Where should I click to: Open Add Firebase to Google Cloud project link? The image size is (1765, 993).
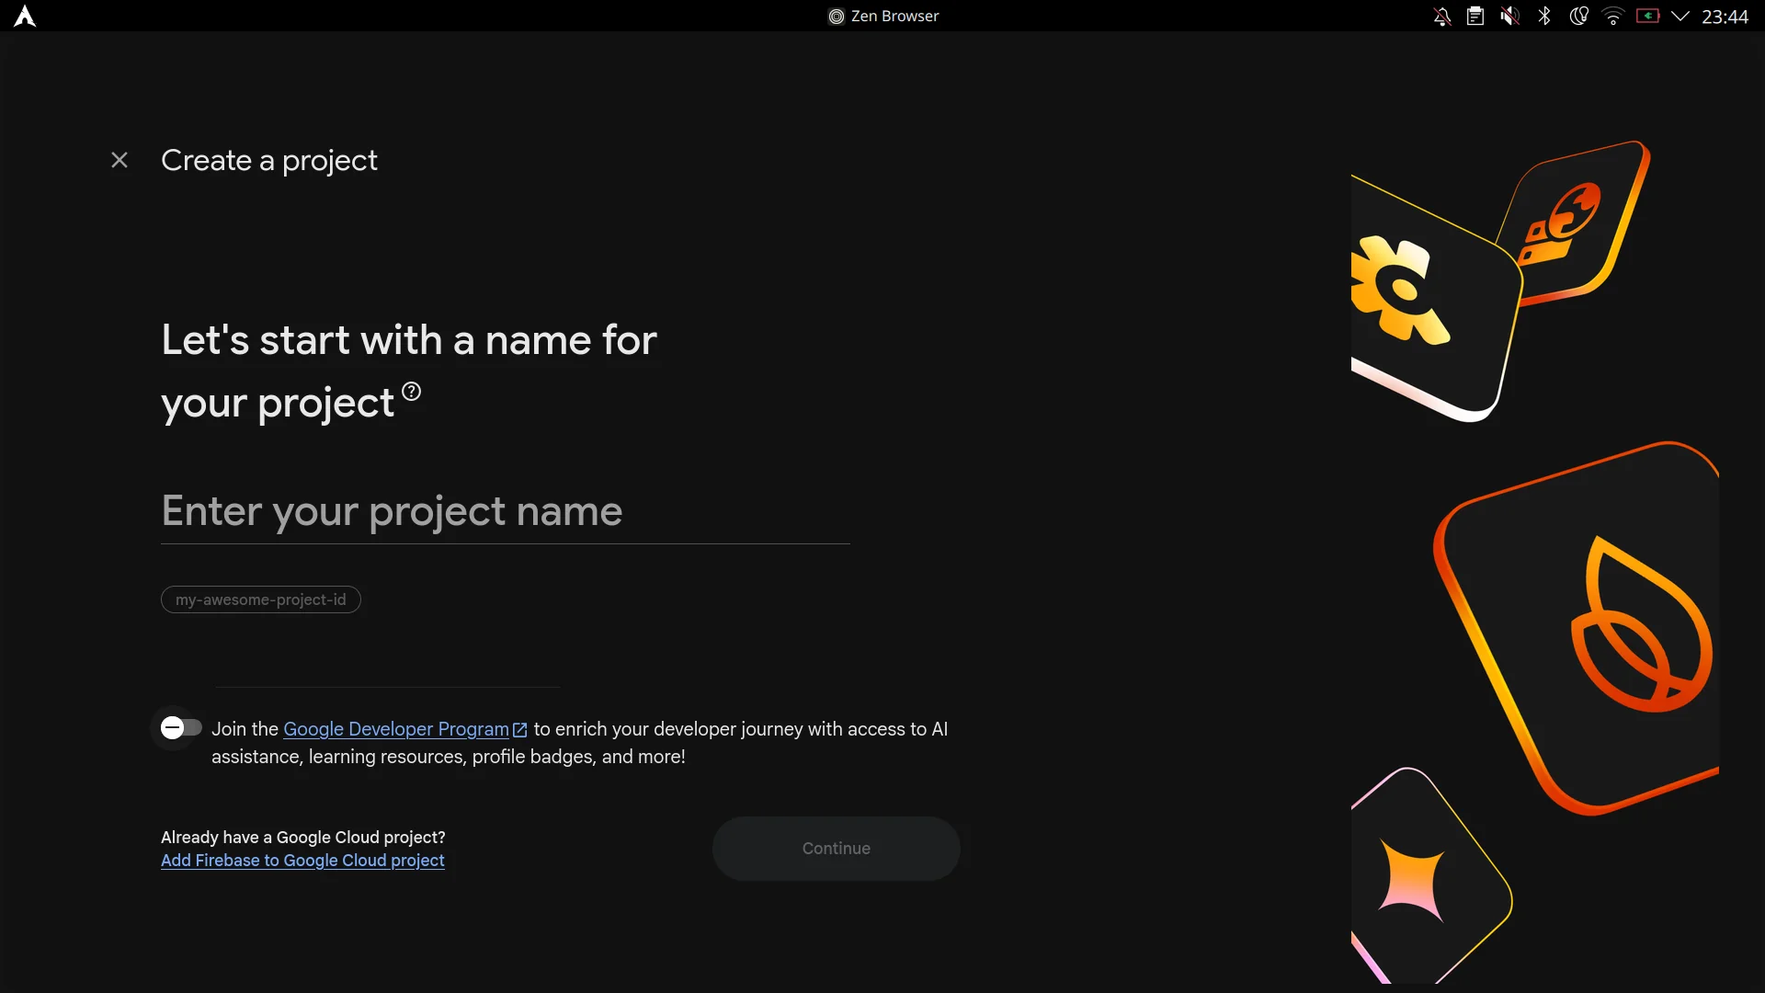coord(302,861)
